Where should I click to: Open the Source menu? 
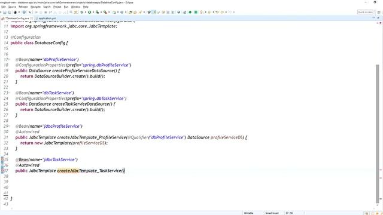click(12, 7)
